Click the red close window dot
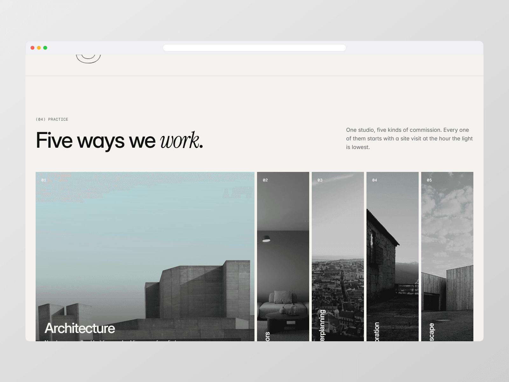 tap(32, 48)
